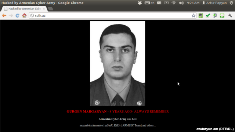Bookmark this page with the star icon
235x132 pixels.
pyautogui.click(x=194, y=15)
